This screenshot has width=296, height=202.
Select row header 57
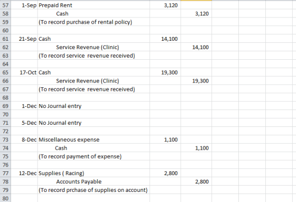5,5
